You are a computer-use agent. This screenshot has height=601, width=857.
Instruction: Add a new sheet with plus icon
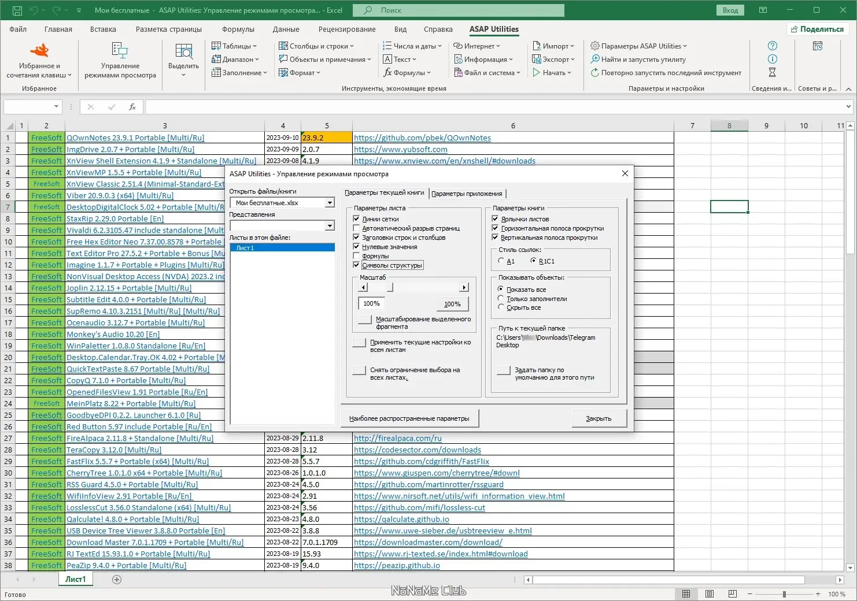coord(117,580)
